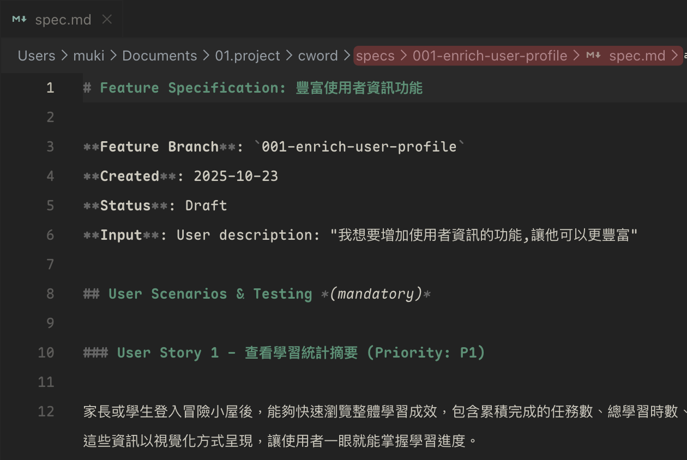Viewport: 687px width, 460px height.
Task: Open the specs breadcrumb folder
Action: coord(375,56)
